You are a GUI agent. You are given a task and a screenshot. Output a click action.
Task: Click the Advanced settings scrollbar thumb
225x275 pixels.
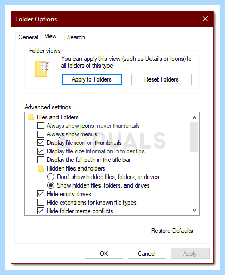pyautogui.click(x=194, y=137)
